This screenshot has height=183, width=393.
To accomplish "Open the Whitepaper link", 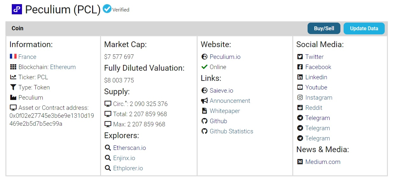I will pyautogui.click(x=225, y=111).
